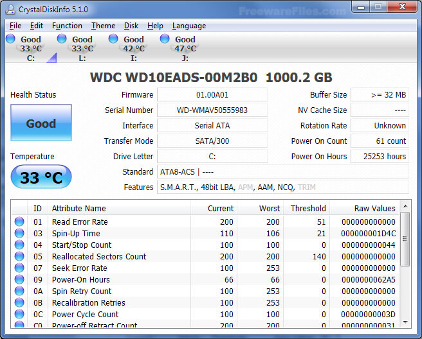The image size is (422, 339).
Task: Click status orb for Start/Stop Count
Action: click(19, 245)
